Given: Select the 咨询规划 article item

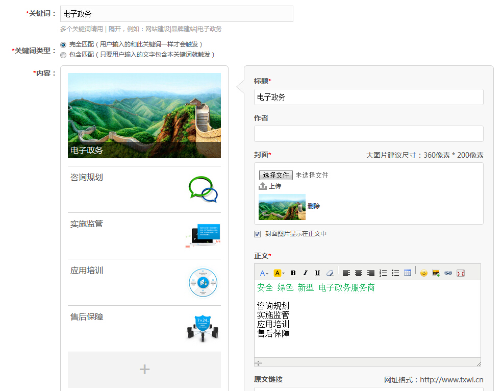Looking at the screenshot, I should pyautogui.click(x=144, y=189).
